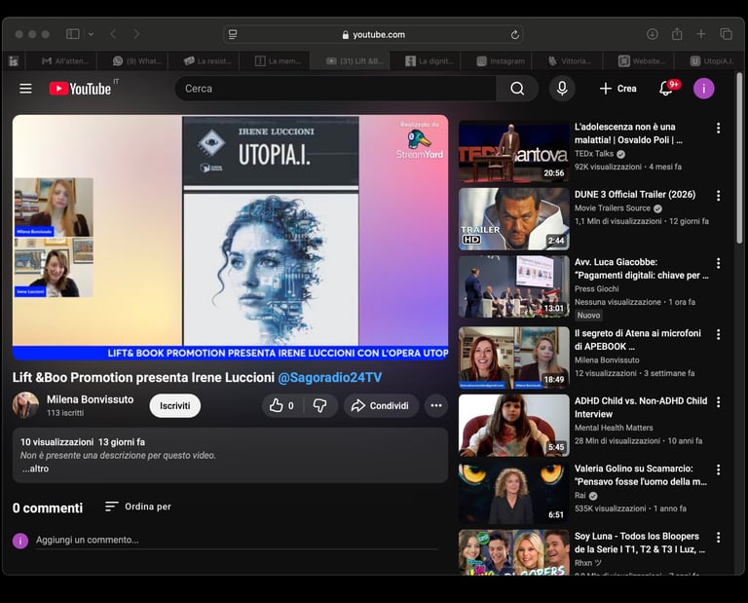Viewport: 748px width, 603px height.
Task: Go forward in Safari history
Action: (137, 34)
